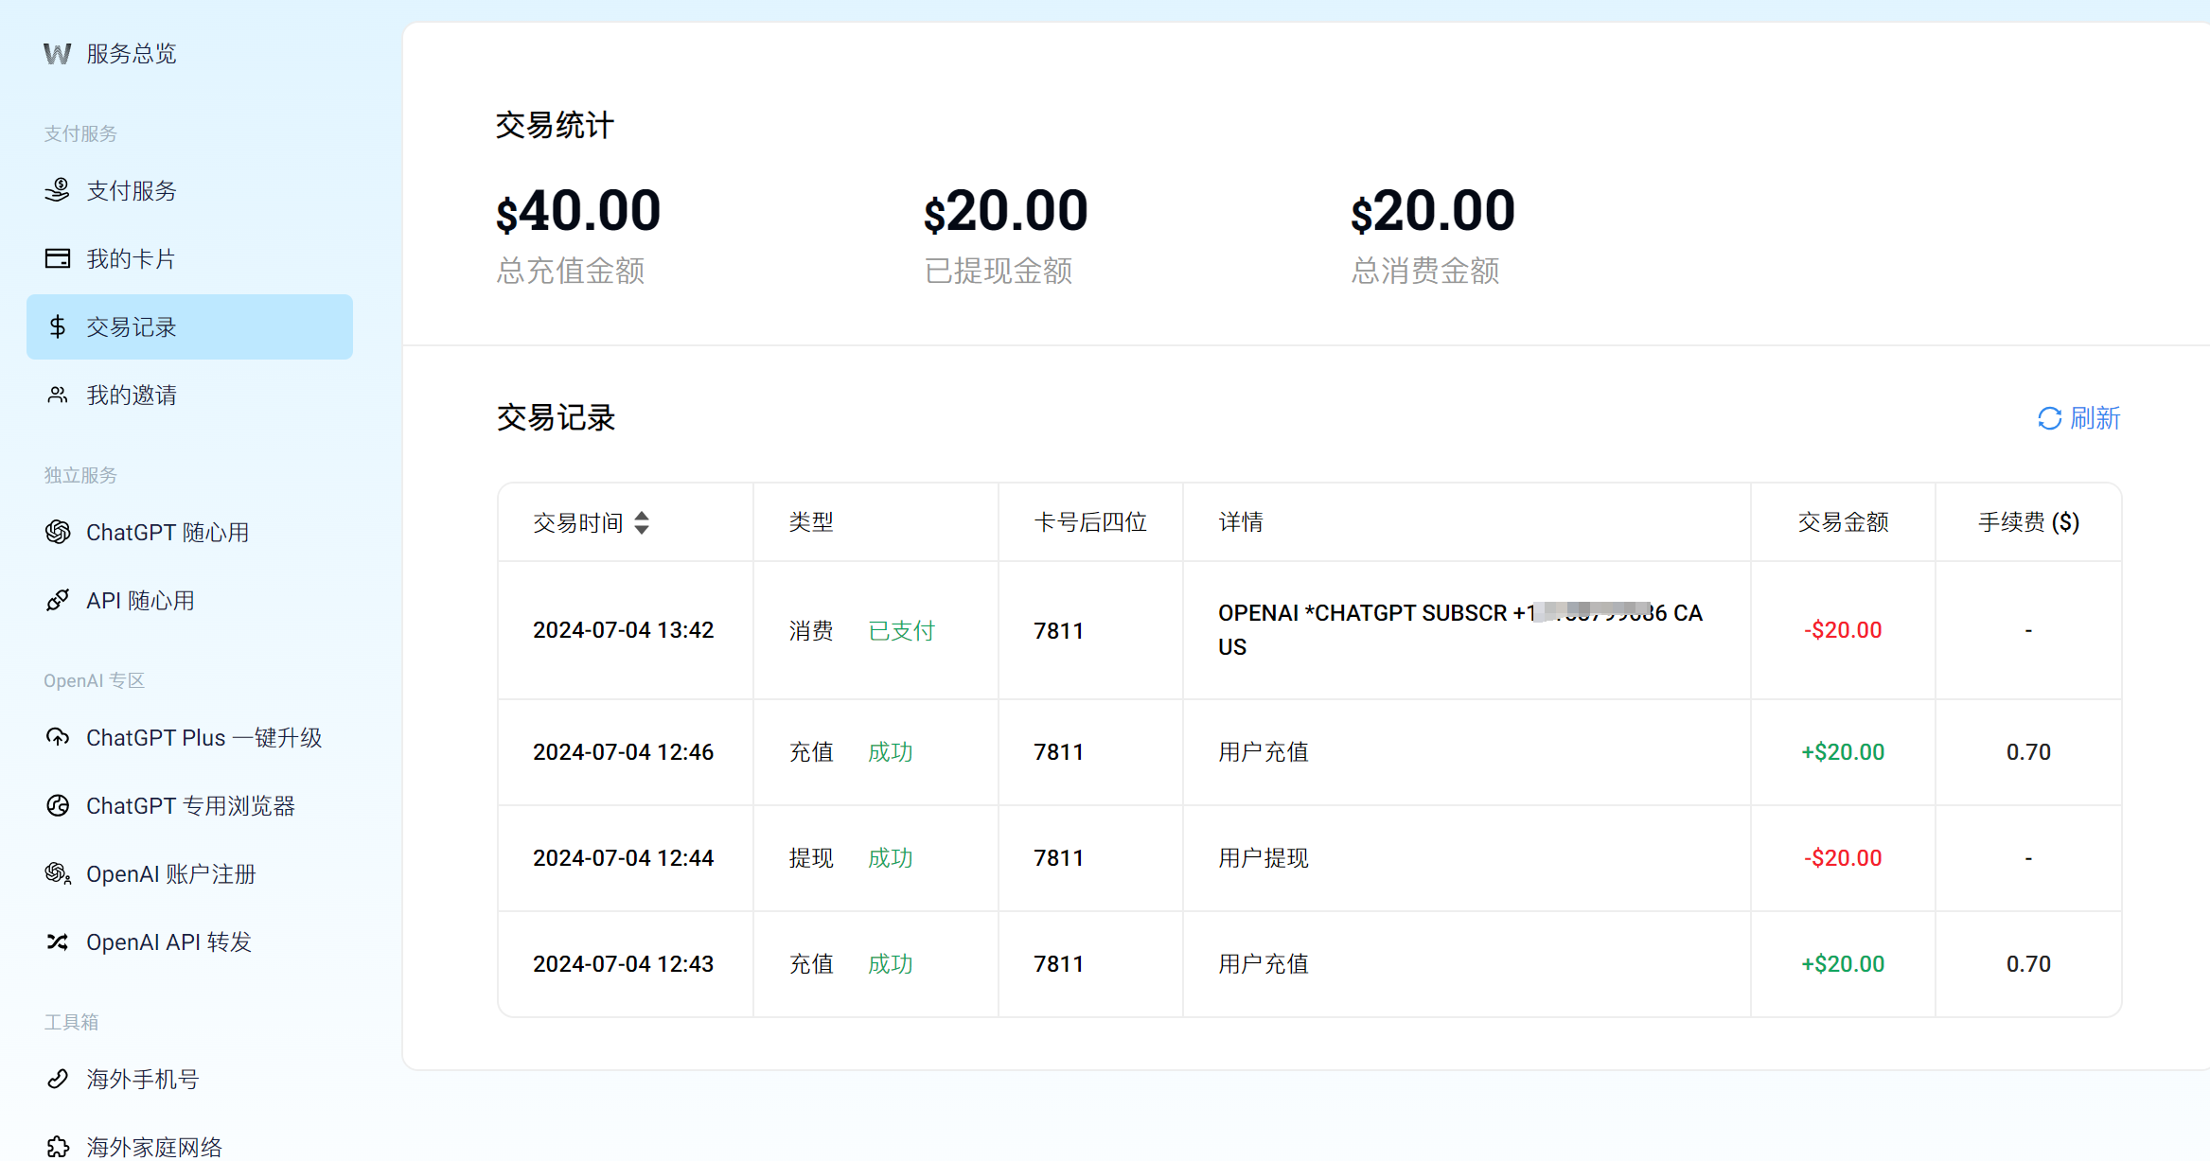Select 交易记录 in the sidebar
This screenshot has width=2210, height=1161.
tap(189, 326)
